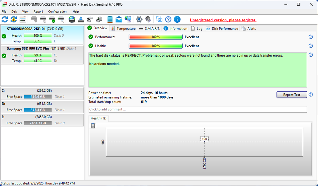This screenshot has width=318, height=186.
Task: Select the Samsung SSD 990 EVO Plus disk
Action: click(x=42, y=55)
